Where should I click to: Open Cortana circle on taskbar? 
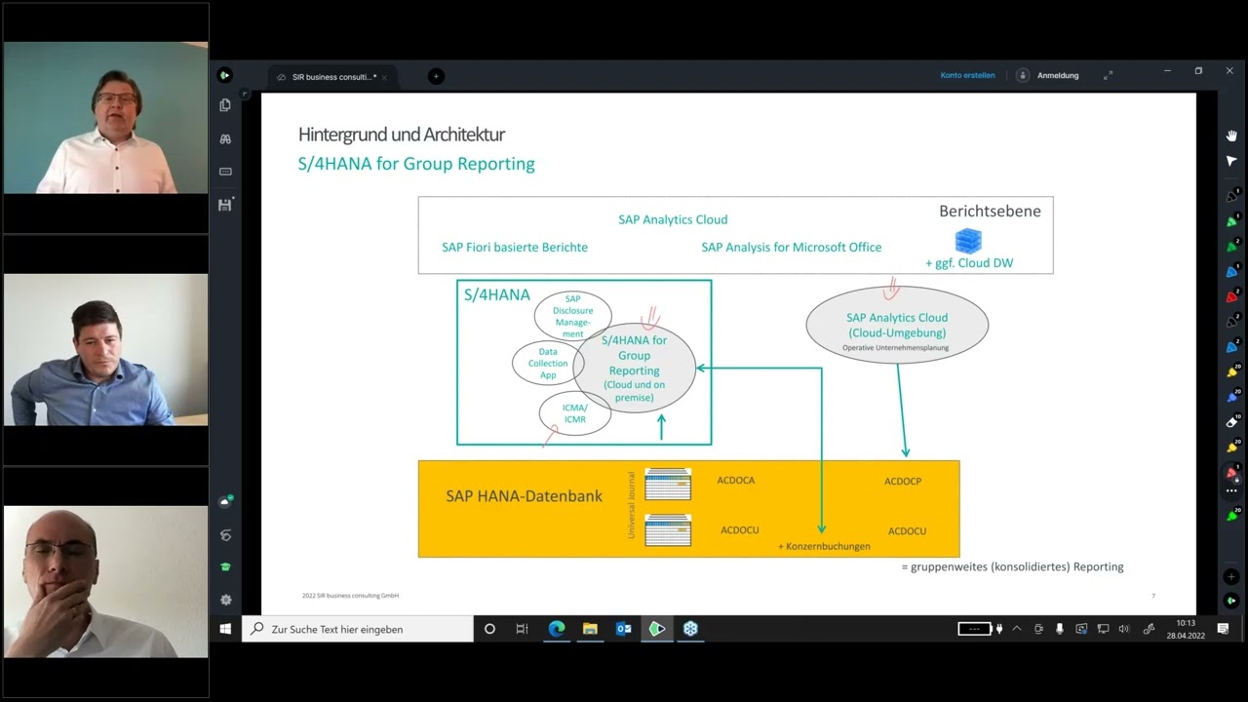click(489, 629)
